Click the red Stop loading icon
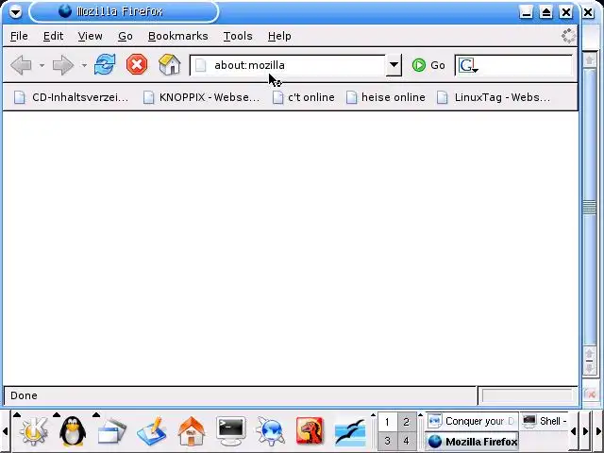 pos(137,64)
